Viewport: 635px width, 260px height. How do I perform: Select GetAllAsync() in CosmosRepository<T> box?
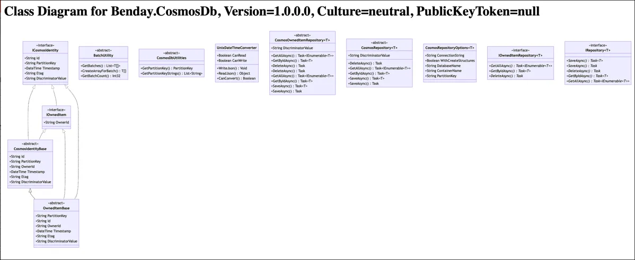coord(379,68)
